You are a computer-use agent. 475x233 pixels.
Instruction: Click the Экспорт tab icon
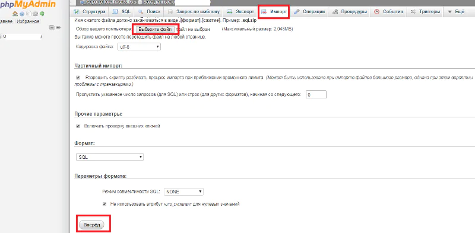click(230, 12)
